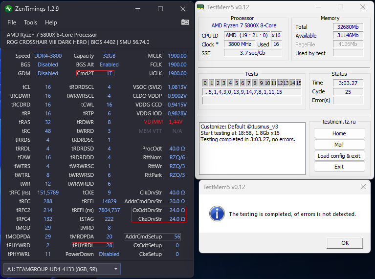This screenshot has width=375, height=279.
Task: Click the Cycle field showing 25
Action: pyautogui.click(x=348, y=92)
